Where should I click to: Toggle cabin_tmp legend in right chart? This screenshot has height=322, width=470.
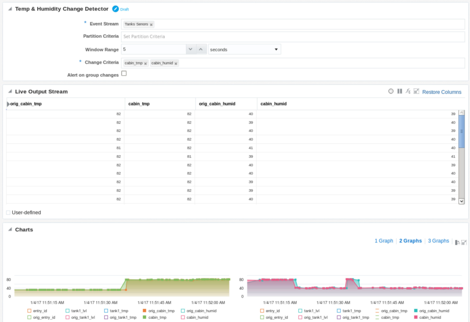(387, 317)
